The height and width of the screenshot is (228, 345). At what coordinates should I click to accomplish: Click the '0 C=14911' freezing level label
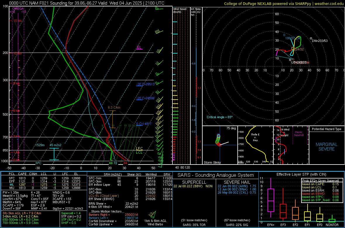(x=144, y=124)
